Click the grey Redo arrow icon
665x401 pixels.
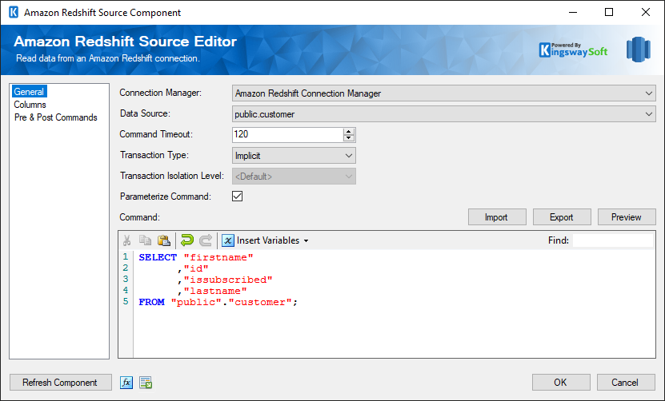point(206,240)
